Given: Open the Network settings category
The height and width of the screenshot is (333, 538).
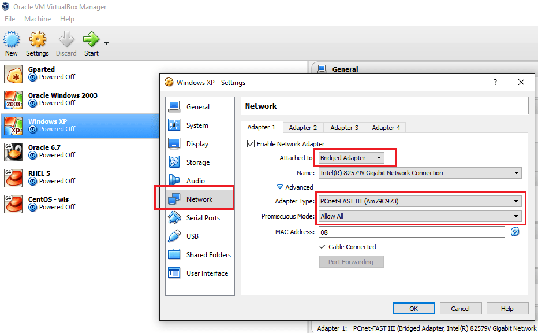Looking at the screenshot, I should coord(200,199).
